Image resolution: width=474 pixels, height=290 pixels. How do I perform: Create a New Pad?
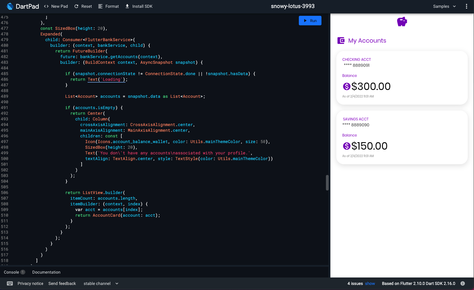point(56,6)
